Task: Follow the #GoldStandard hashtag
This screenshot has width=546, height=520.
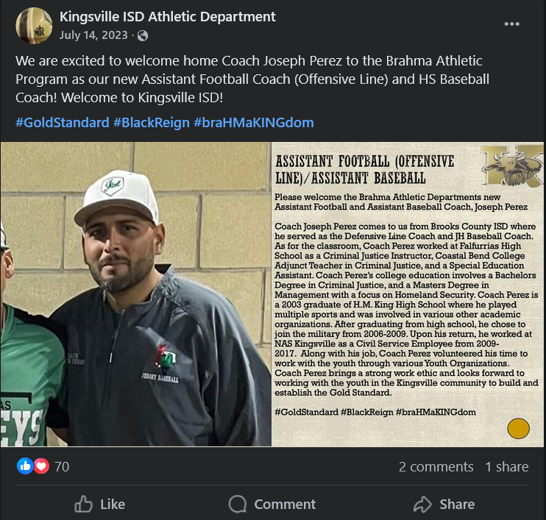Action: pyautogui.click(x=63, y=123)
